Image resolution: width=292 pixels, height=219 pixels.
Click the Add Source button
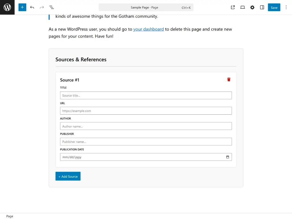(x=68, y=176)
